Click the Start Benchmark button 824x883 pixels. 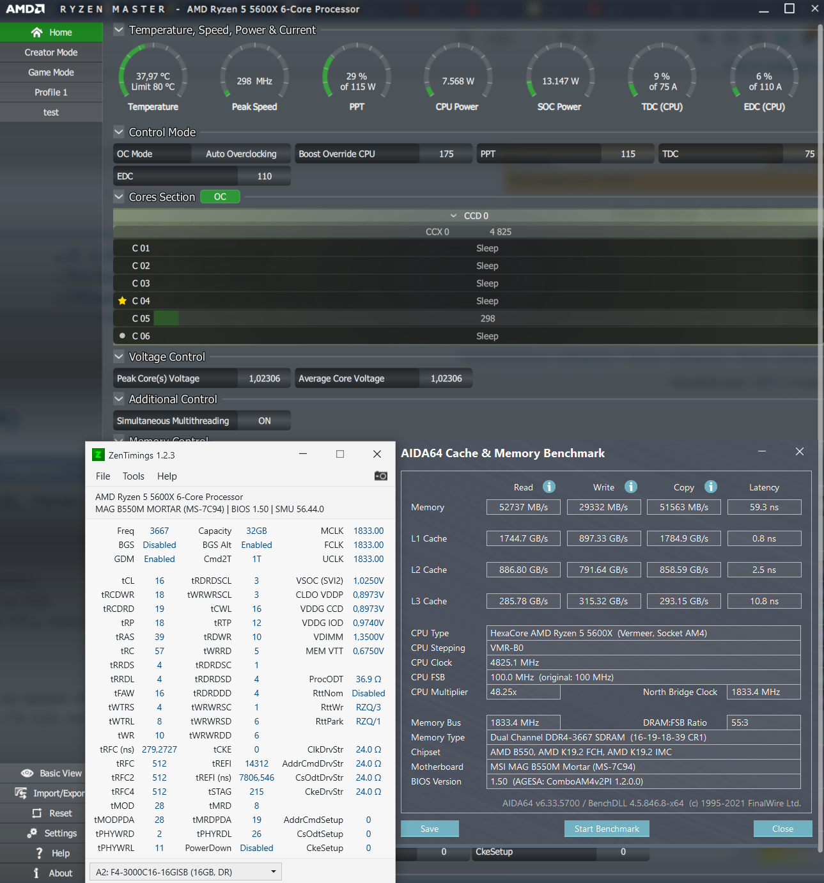click(x=607, y=829)
